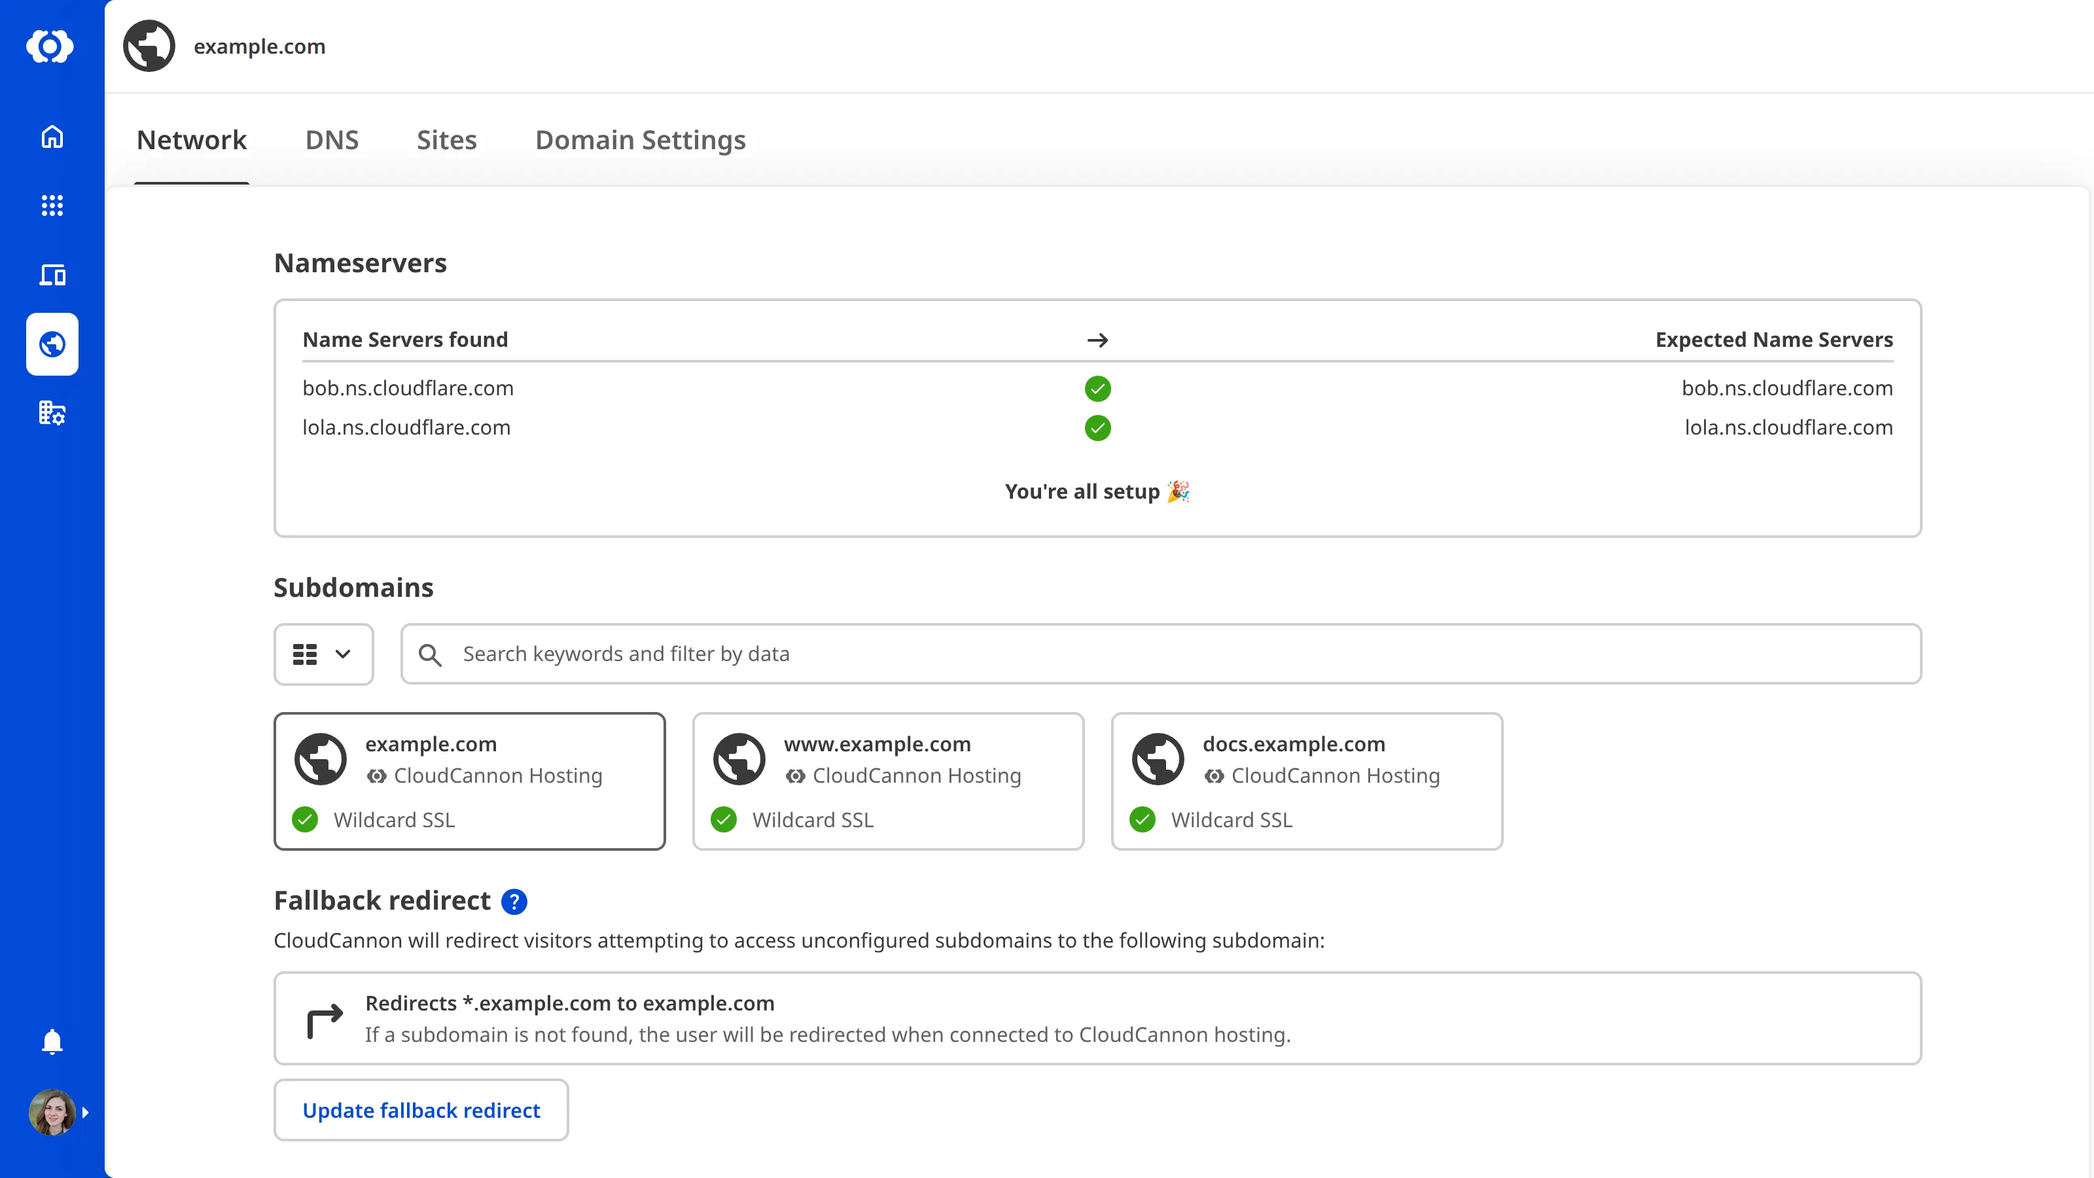Screen dimensions: 2094x1178
Task: Click the Wildcard SSL check on example.com card
Action: (x=305, y=819)
